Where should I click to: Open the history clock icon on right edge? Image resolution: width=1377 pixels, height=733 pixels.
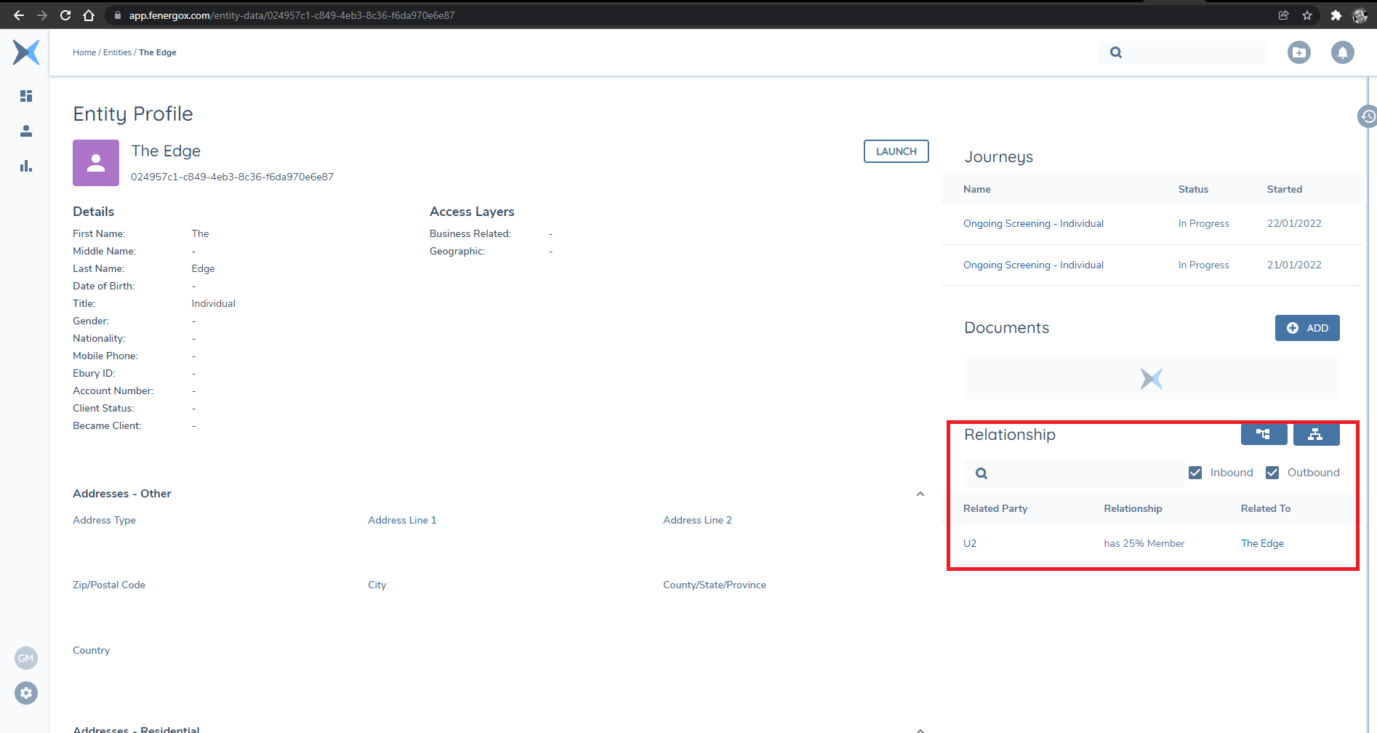click(1368, 116)
